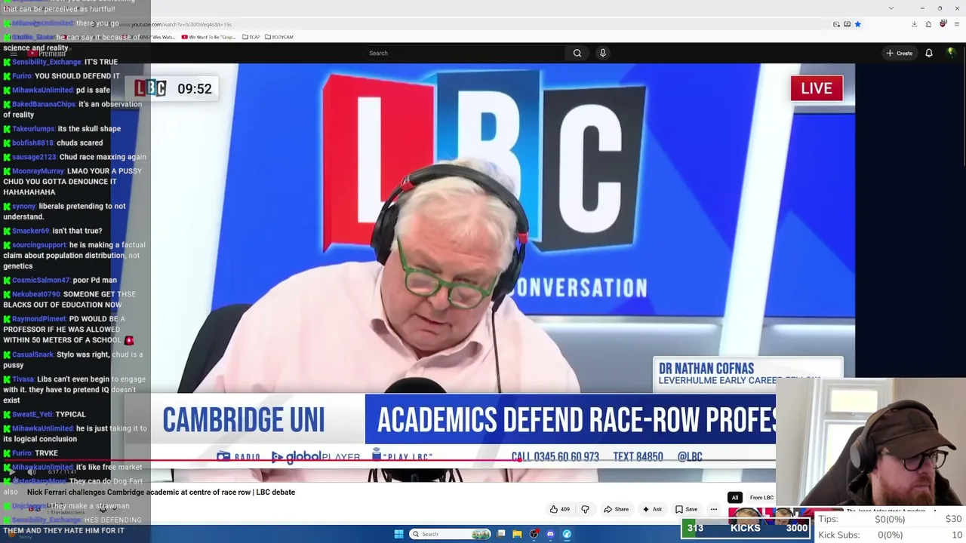This screenshot has height=543, width=966.
Task: Dislike the LBC debate video
Action: (585, 509)
